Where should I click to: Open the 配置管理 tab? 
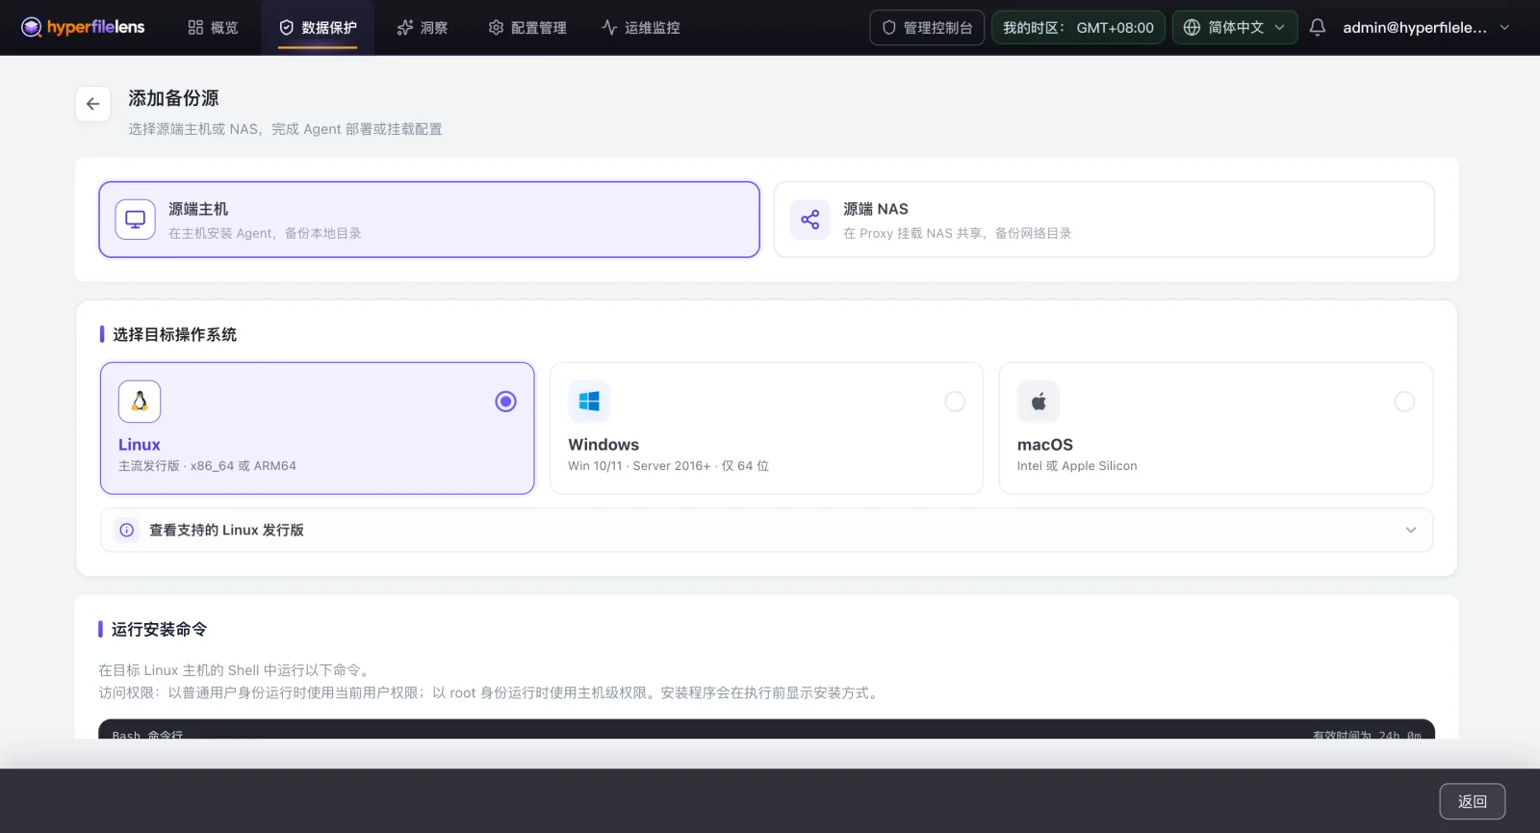point(527,27)
